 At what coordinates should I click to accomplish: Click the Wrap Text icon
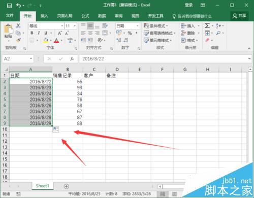(105, 26)
